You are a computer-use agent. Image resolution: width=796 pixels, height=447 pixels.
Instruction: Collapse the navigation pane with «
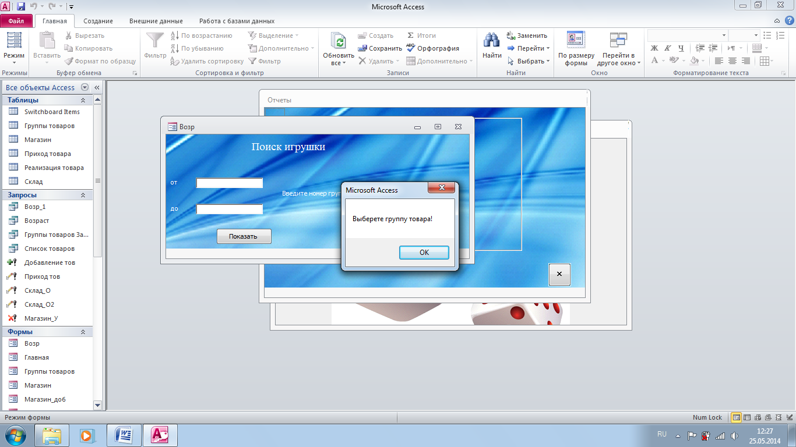click(97, 87)
